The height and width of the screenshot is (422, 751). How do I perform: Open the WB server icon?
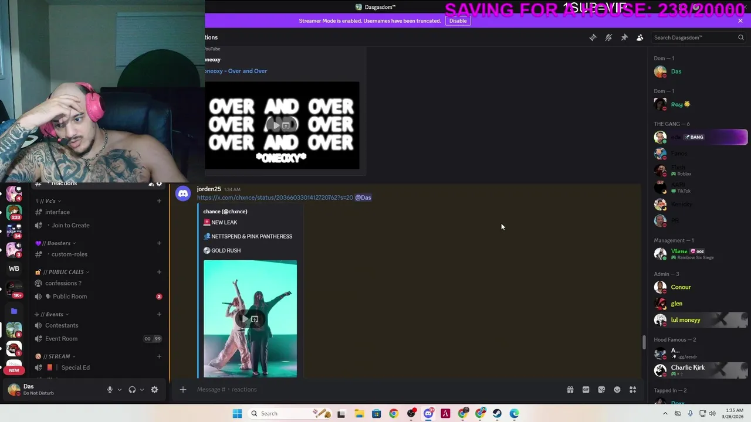click(x=14, y=269)
